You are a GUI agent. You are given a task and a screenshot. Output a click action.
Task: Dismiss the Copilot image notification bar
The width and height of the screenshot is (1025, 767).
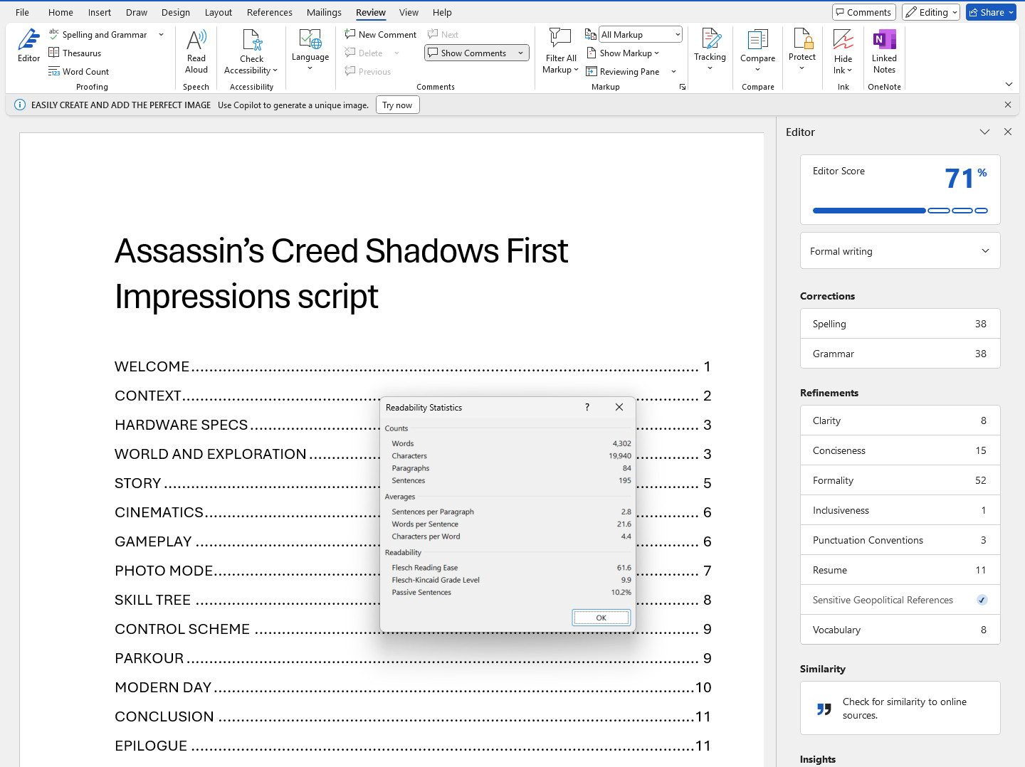[1008, 105]
